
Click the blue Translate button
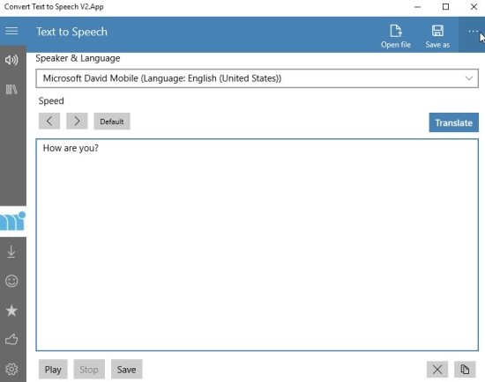pos(454,122)
